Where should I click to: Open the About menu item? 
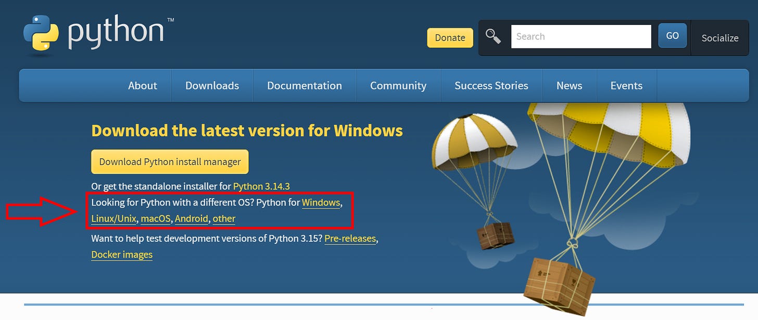tap(143, 86)
